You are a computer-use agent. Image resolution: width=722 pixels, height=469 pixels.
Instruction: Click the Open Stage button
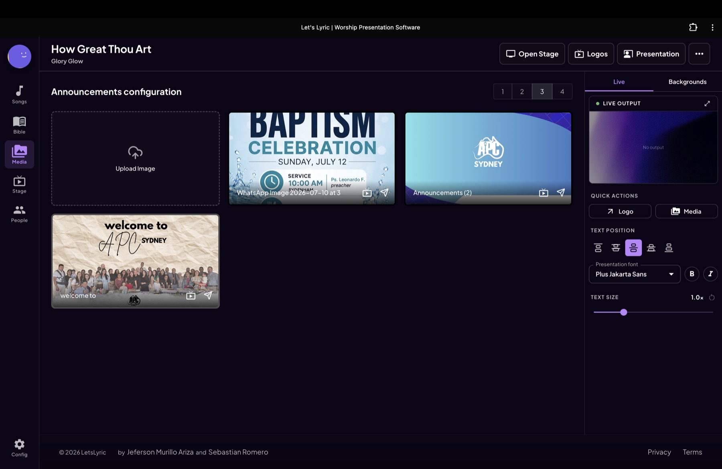tap(532, 54)
